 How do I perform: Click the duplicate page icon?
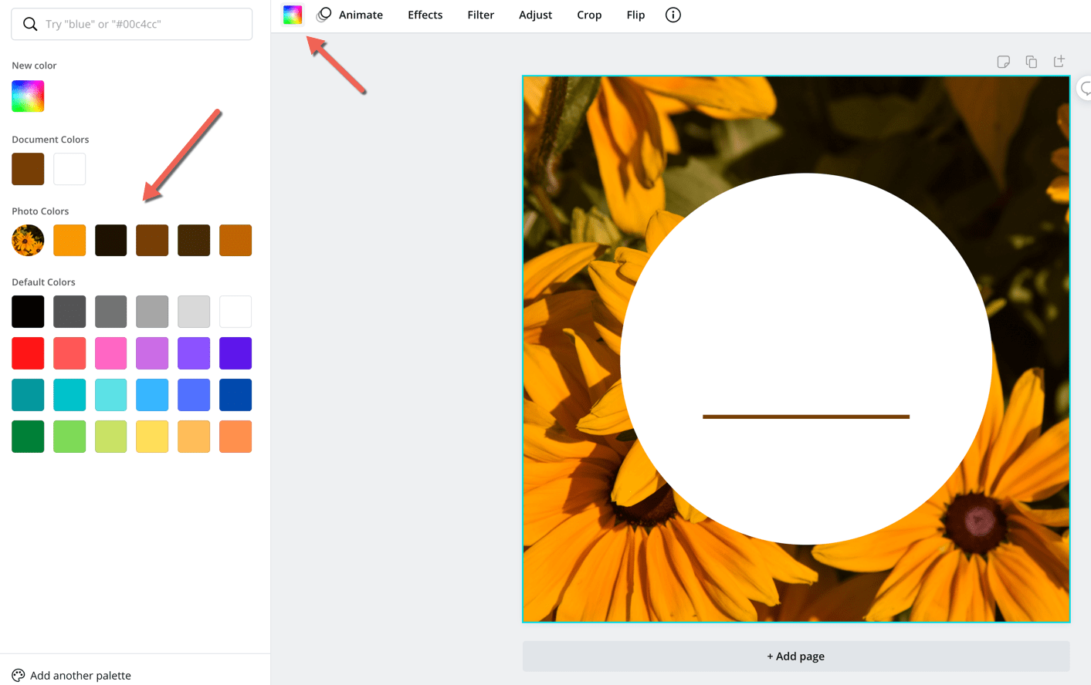click(1032, 62)
